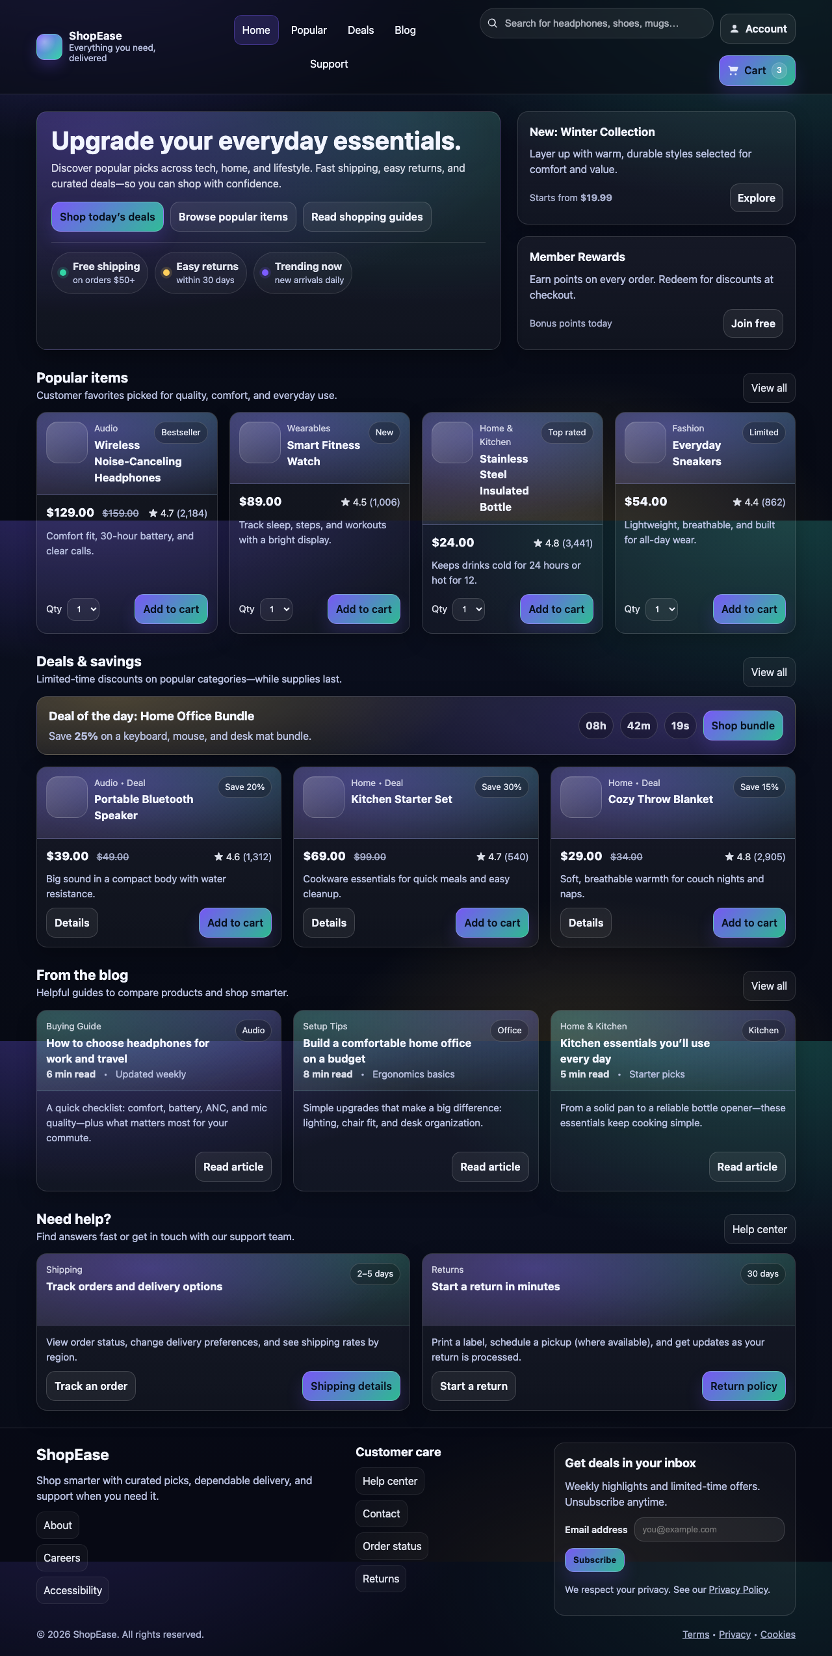
Task: Shop the Home Office Bundle deal
Action: (x=742, y=726)
